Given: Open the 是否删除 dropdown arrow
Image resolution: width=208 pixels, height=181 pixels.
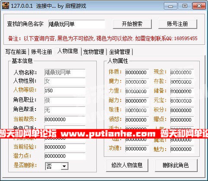Looking at the screenshot, I should 64,166.
